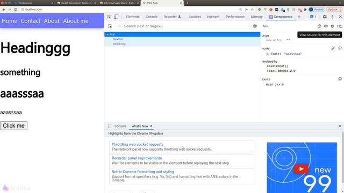
Task: Close the What's New drawer tab
Action: point(151,126)
